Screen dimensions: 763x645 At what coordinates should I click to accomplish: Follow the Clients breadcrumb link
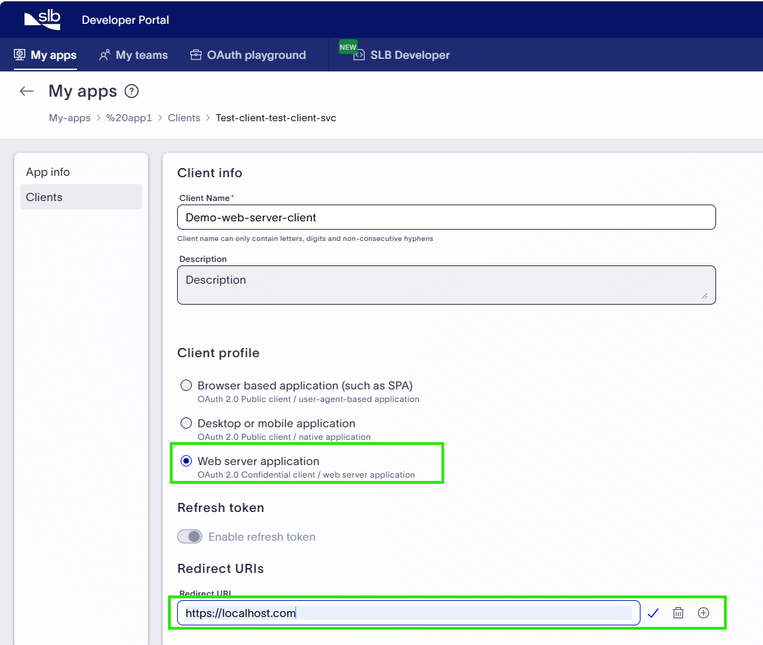184,118
